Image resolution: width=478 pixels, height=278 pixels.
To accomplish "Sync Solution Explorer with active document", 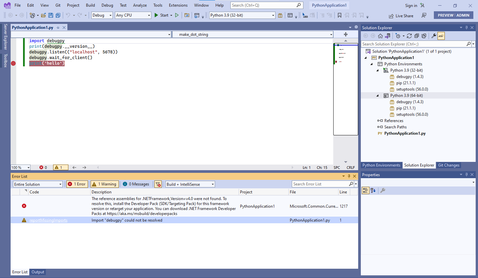I will point(387,35).
